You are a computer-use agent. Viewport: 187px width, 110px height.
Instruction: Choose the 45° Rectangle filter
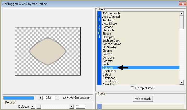click(111, 13)
